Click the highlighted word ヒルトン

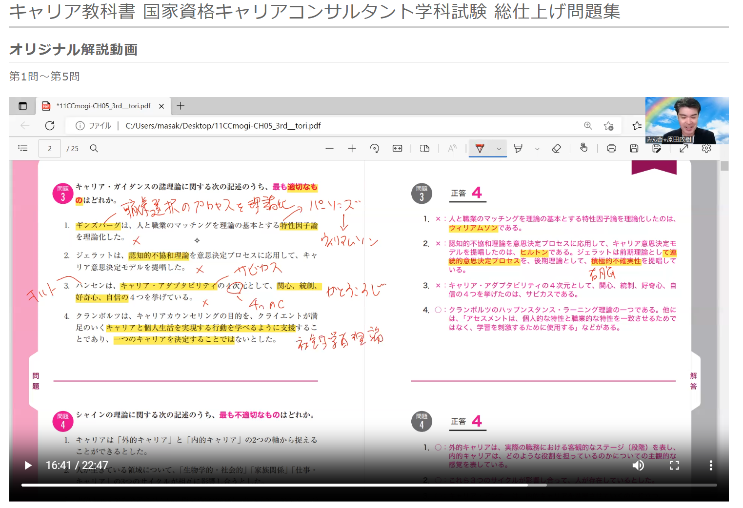[534, 252]
